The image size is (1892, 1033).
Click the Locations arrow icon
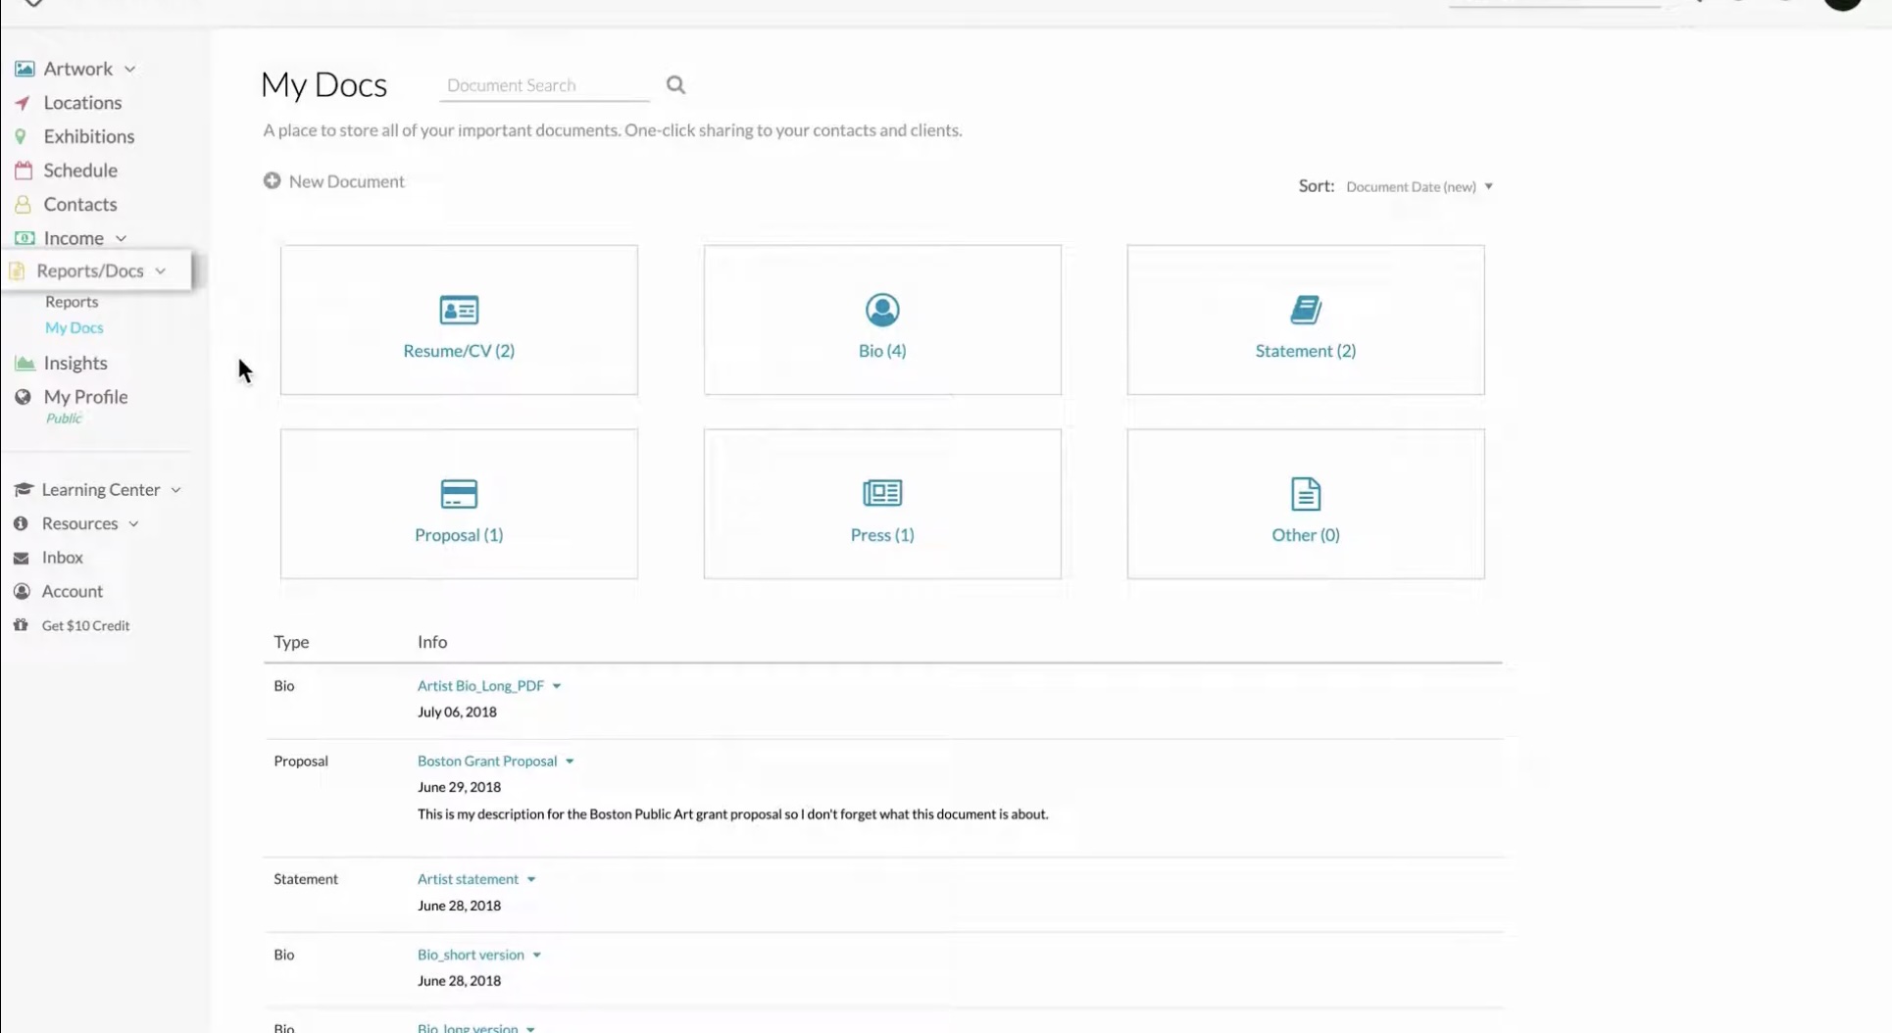click(23, 103)
